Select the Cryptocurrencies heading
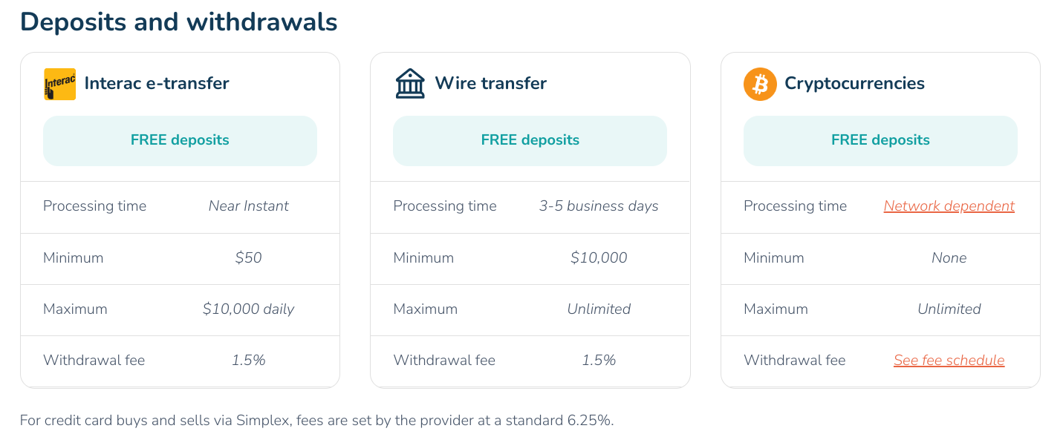The image size is (1063, 437). tap(854, 83)
